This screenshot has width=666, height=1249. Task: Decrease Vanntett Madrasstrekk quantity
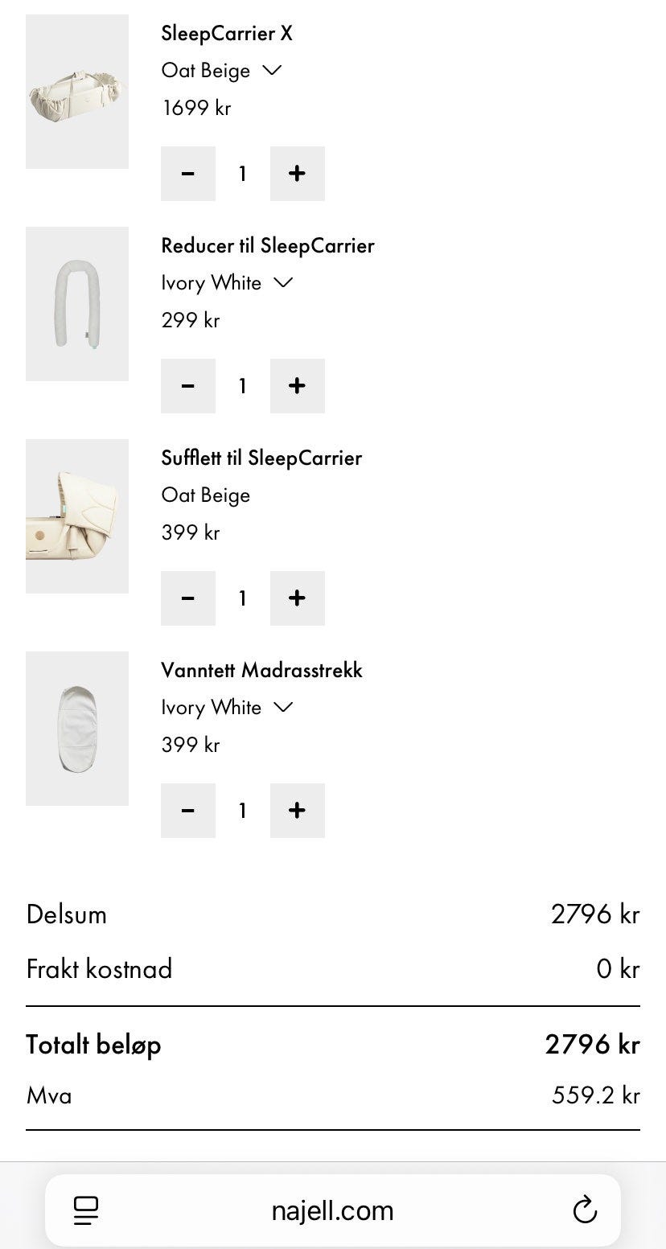click(x=188, y=811)
